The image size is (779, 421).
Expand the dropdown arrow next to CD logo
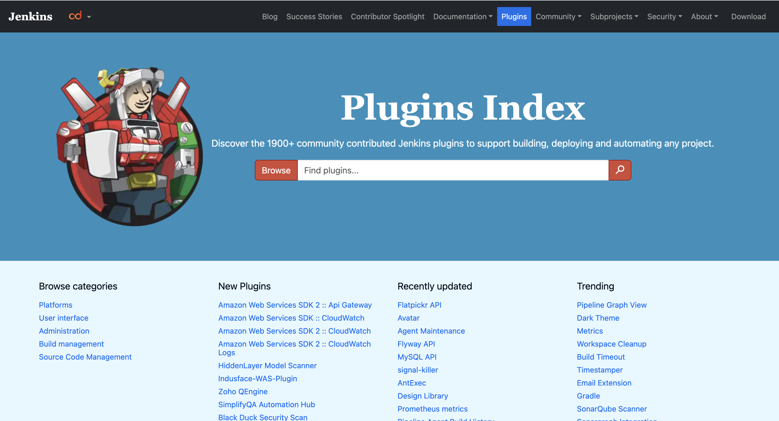pos(89,17)
